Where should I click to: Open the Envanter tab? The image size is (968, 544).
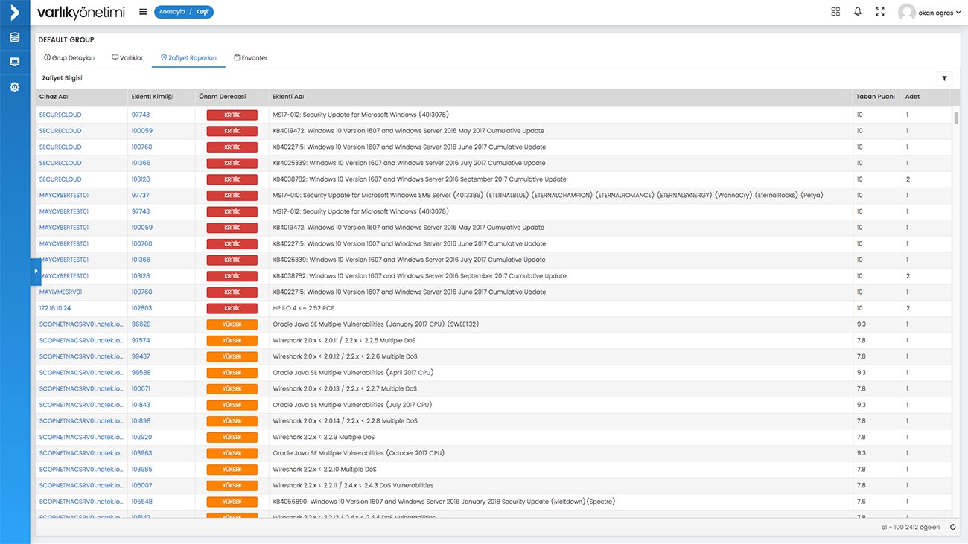pos(250,57)
